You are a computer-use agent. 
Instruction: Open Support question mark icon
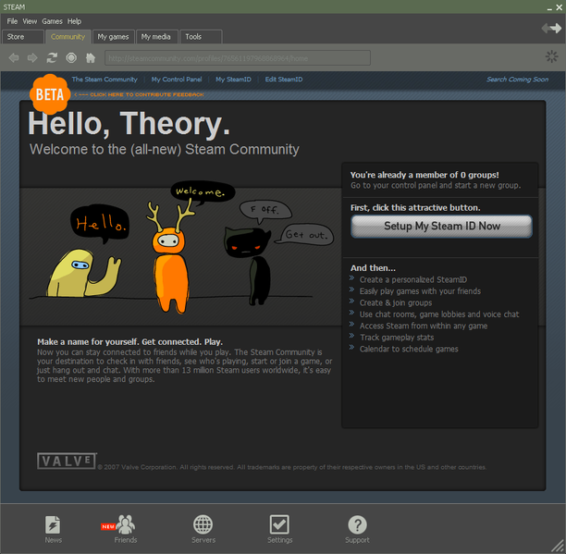[357, 529]
